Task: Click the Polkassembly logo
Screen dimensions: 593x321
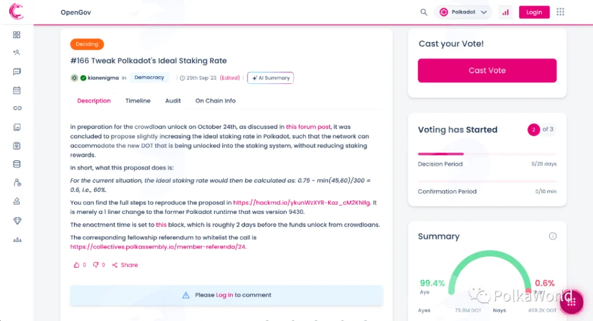Action: tap(16, 11)
